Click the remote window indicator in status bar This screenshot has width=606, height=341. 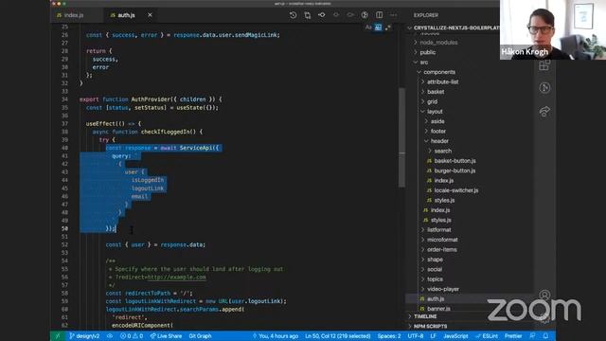click(58, 336)
